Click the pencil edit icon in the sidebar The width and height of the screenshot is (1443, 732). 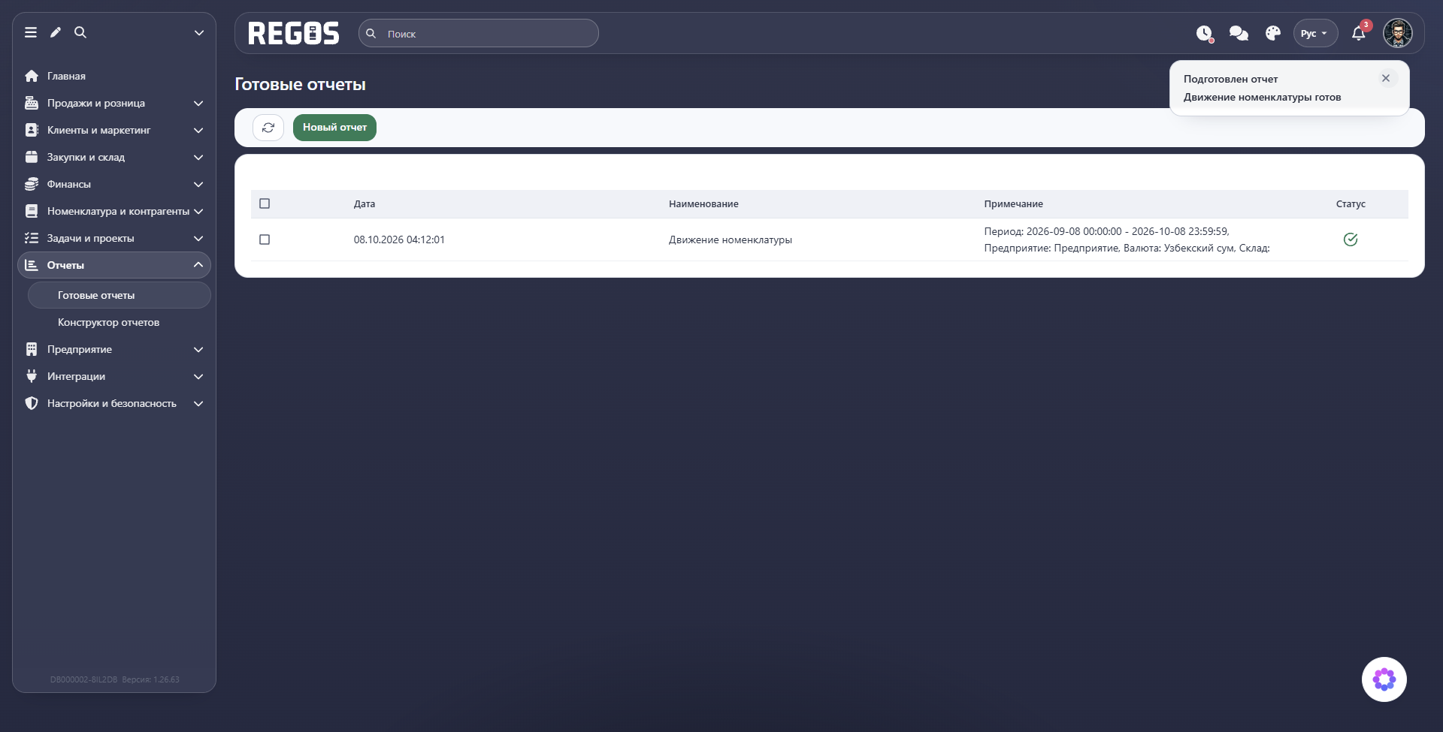click(56, 32)
